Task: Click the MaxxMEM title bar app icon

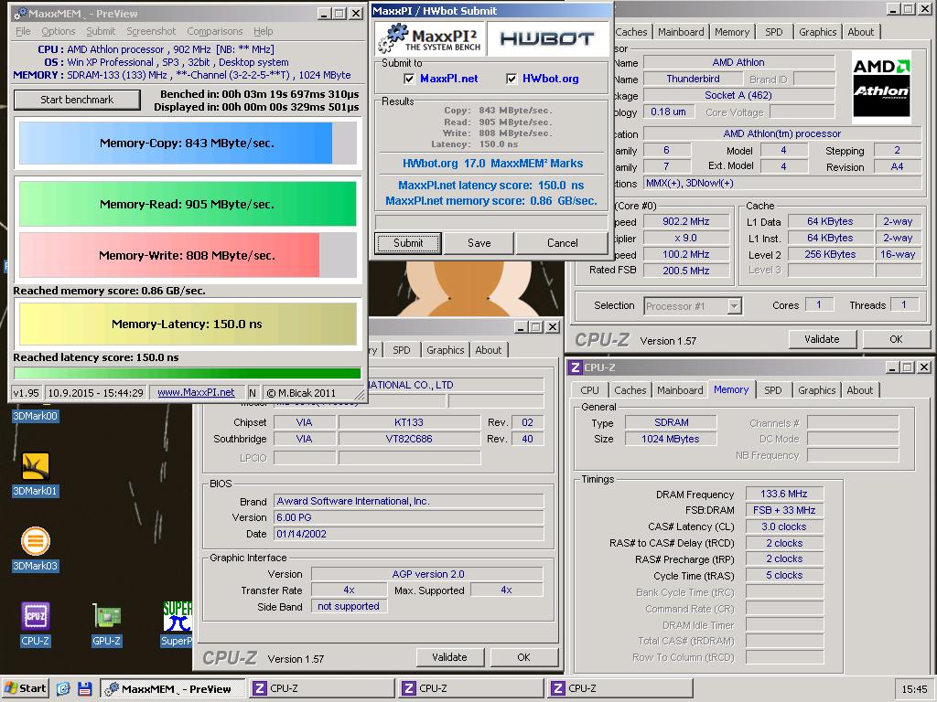Action: tap(20, 13)
